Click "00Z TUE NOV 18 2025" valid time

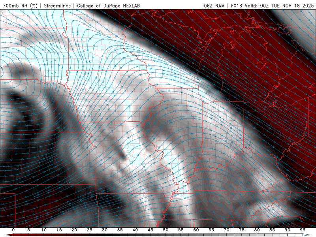pos(287,6)
